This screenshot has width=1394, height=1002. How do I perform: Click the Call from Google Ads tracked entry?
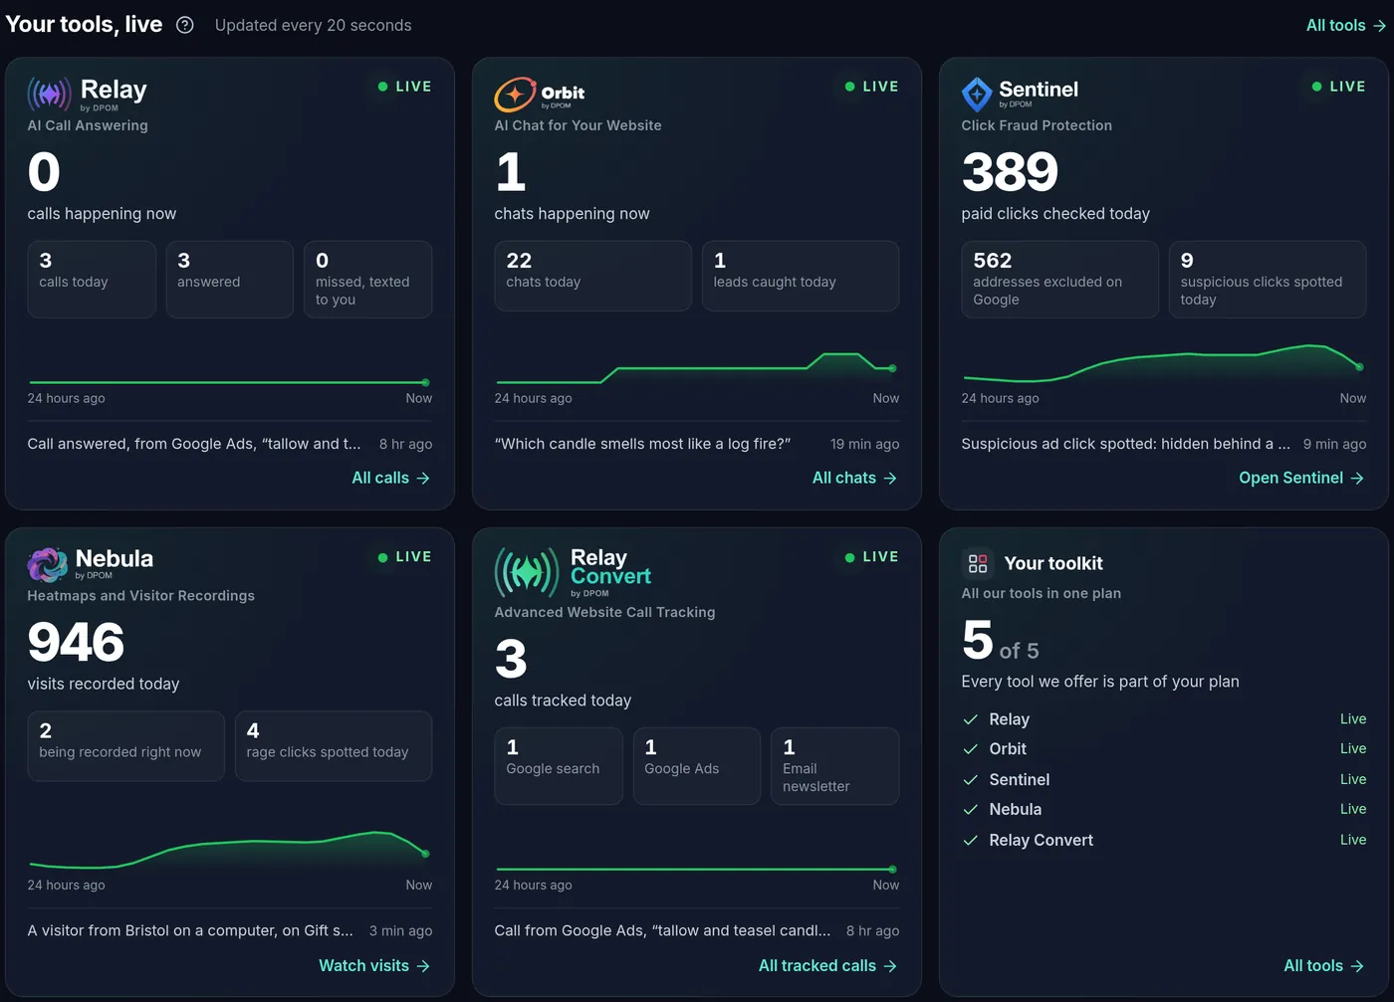click(662, 930)
